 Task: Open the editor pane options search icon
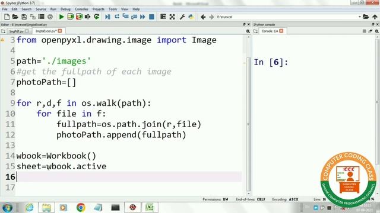[248, 31]
